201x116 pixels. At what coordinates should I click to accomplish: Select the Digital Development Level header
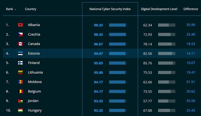(159, 9)
